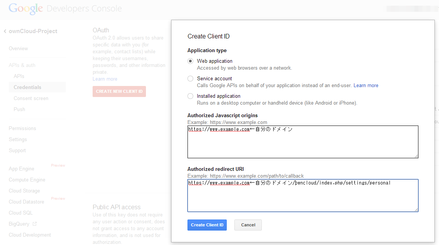Click the Create Client ID button
This screenshot has width=439, height=245.
click(207, 225)
